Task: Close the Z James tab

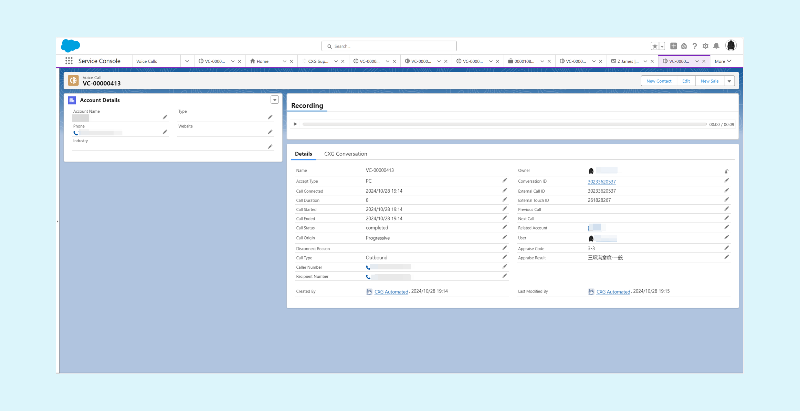Action: point(652,61)
